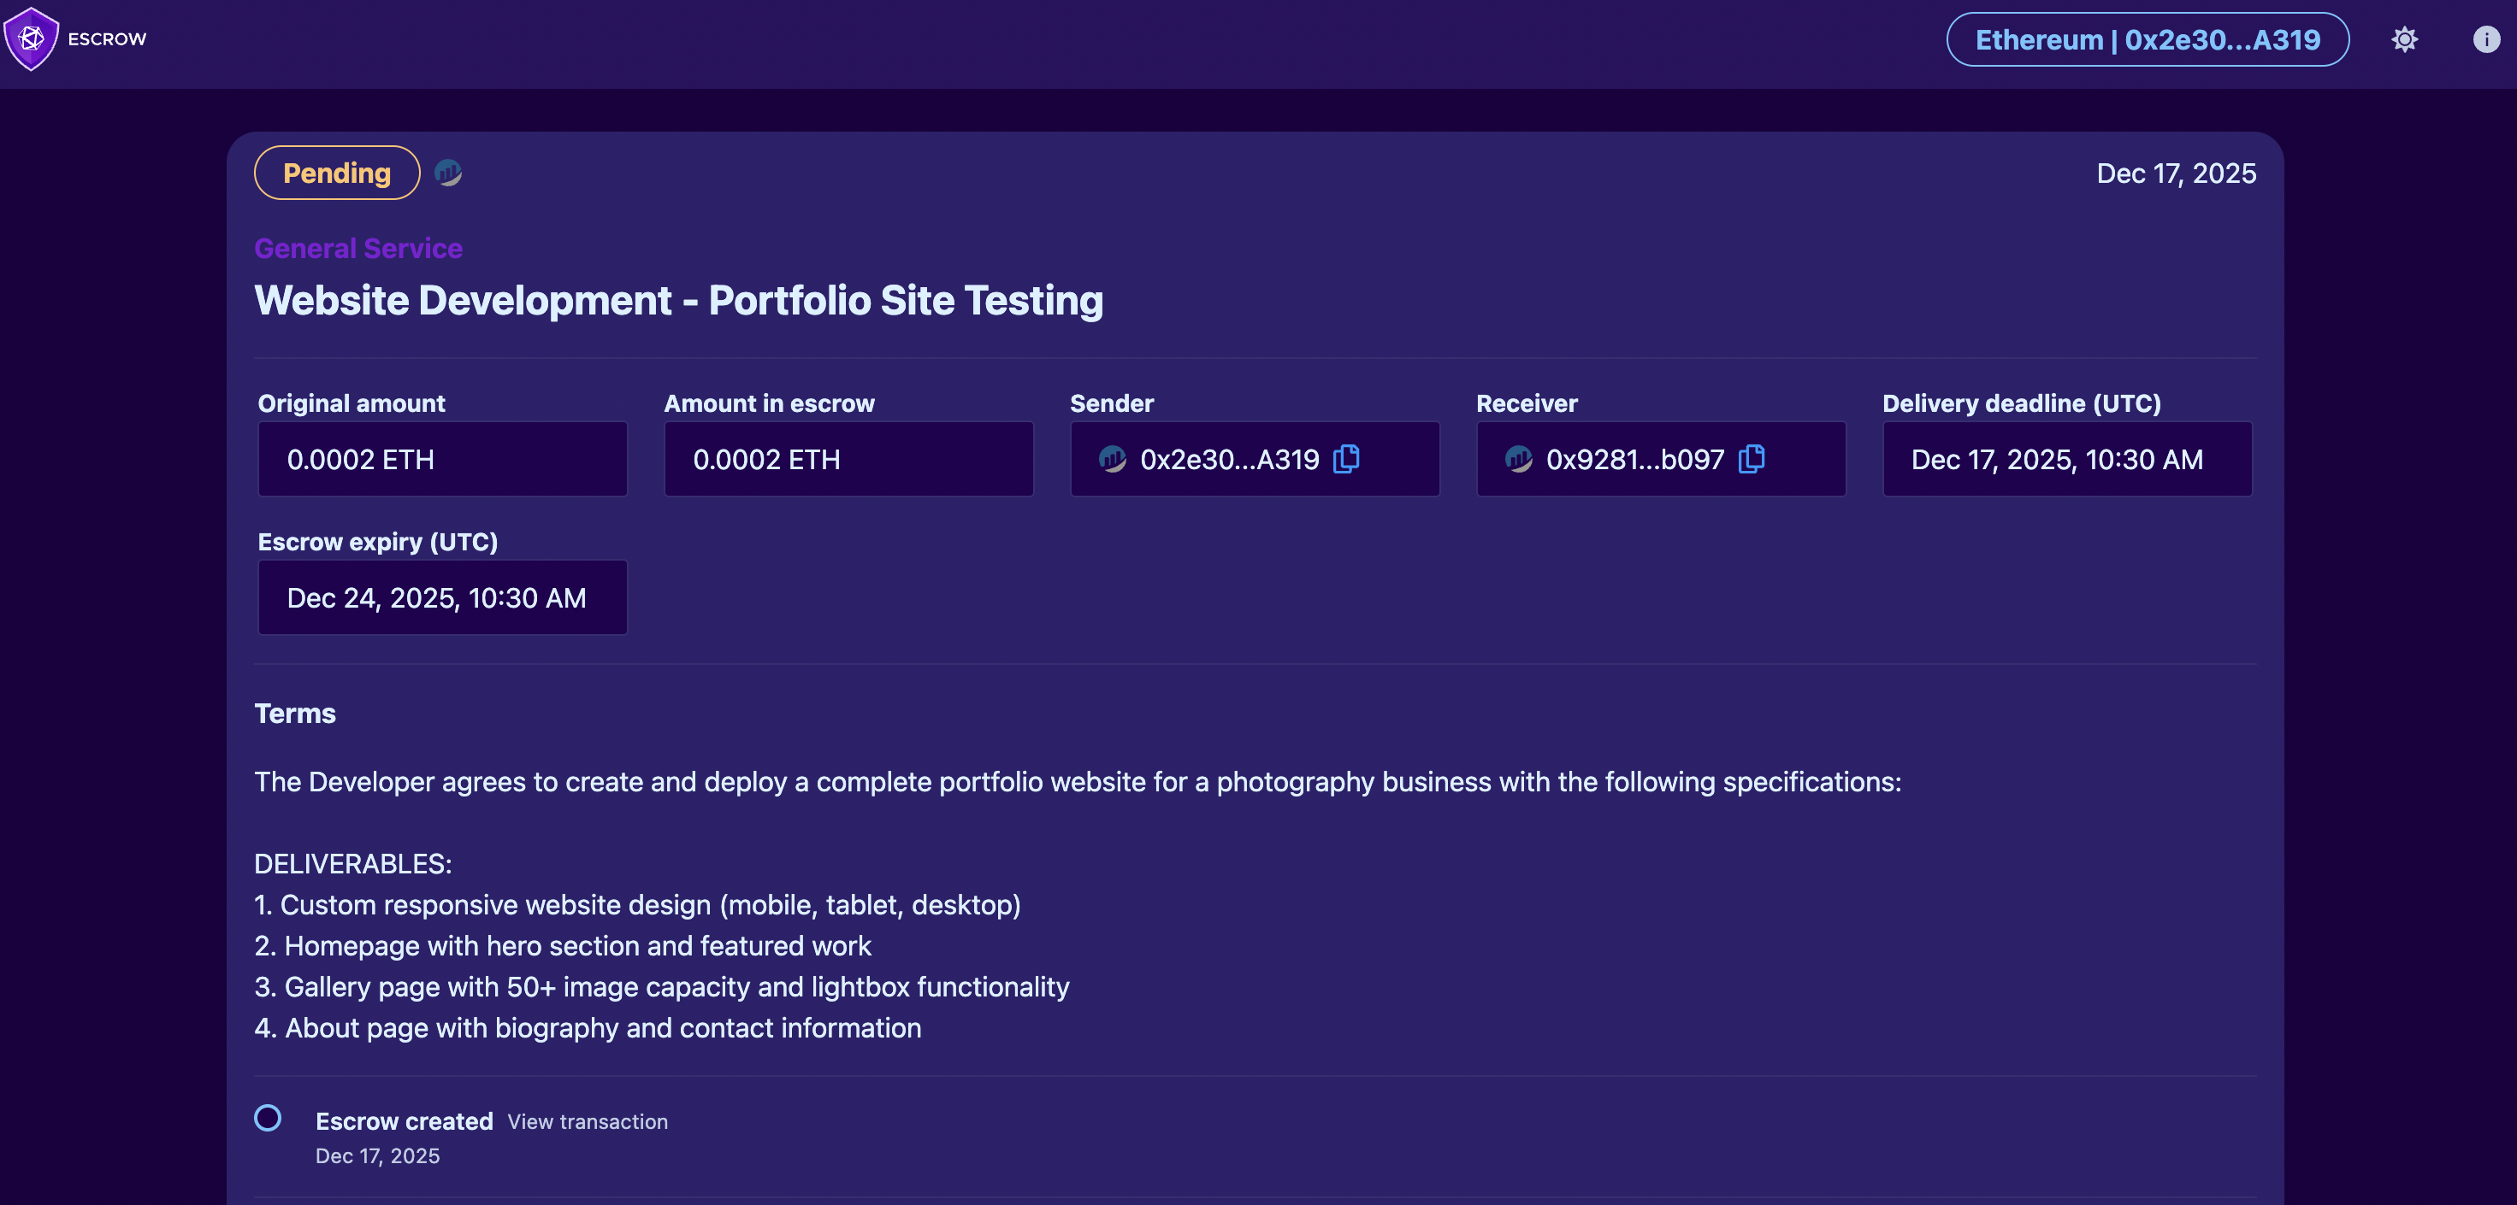Click the Amount in escrow field
The image size is (2517, 1205).
pos(848,459)
